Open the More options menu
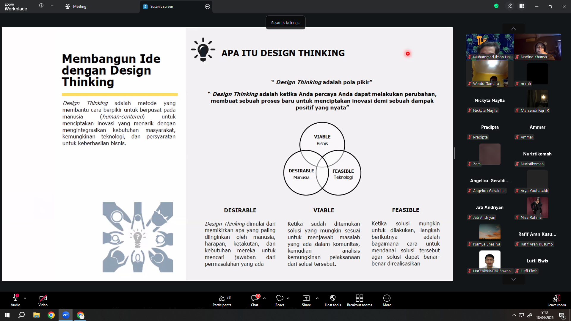Image resolution: width=571 pixels, height=321 pixels. coord(387,300)
